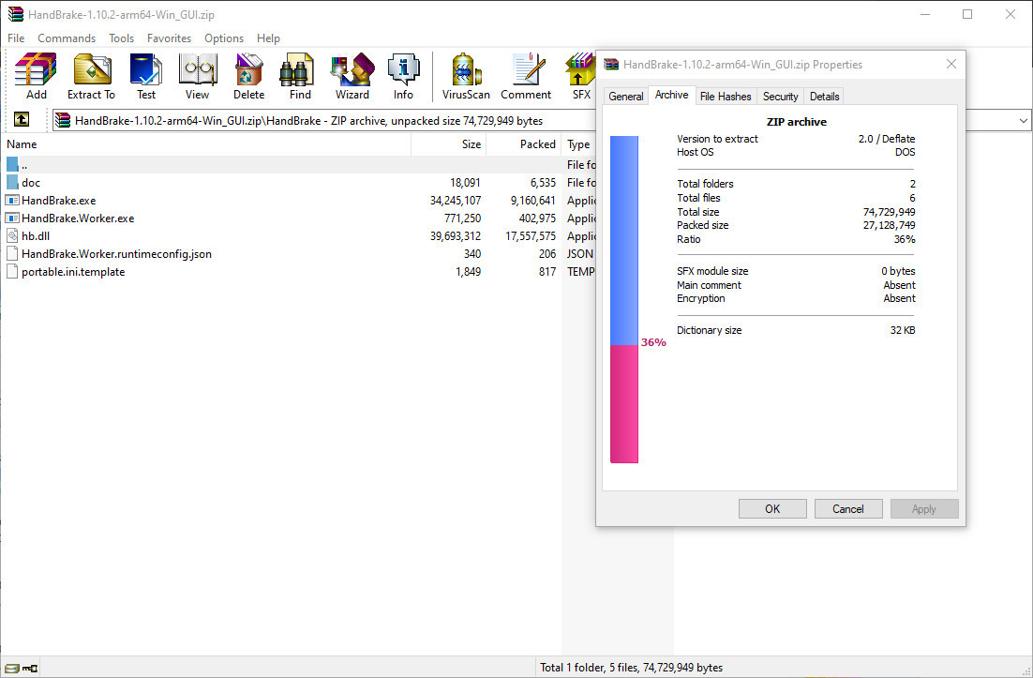Switch to the Details tab
The width and height of the screenshot is (1033, 678).
click(x=824, y=97)
